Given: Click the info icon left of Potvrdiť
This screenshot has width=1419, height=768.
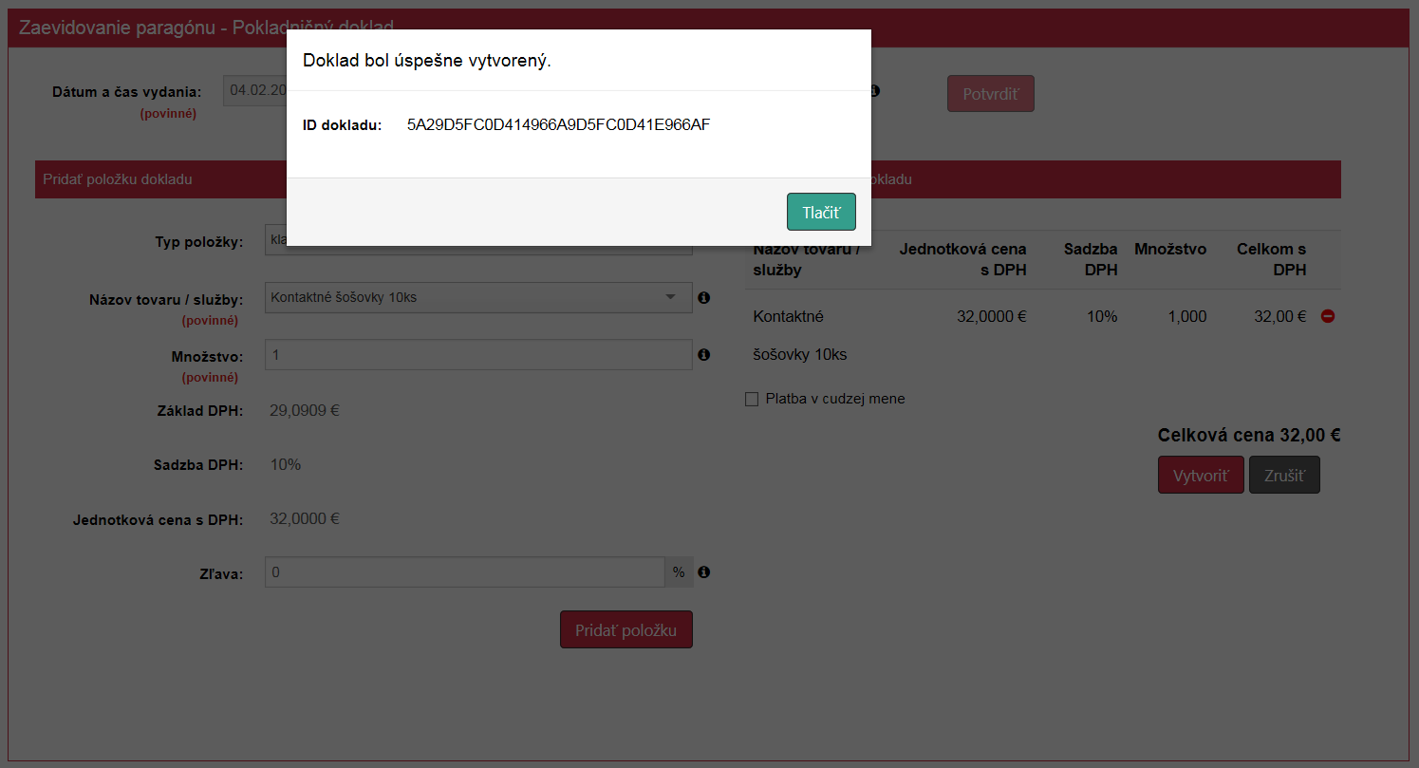Looking at the screenshot, I should tap(875, 91).
